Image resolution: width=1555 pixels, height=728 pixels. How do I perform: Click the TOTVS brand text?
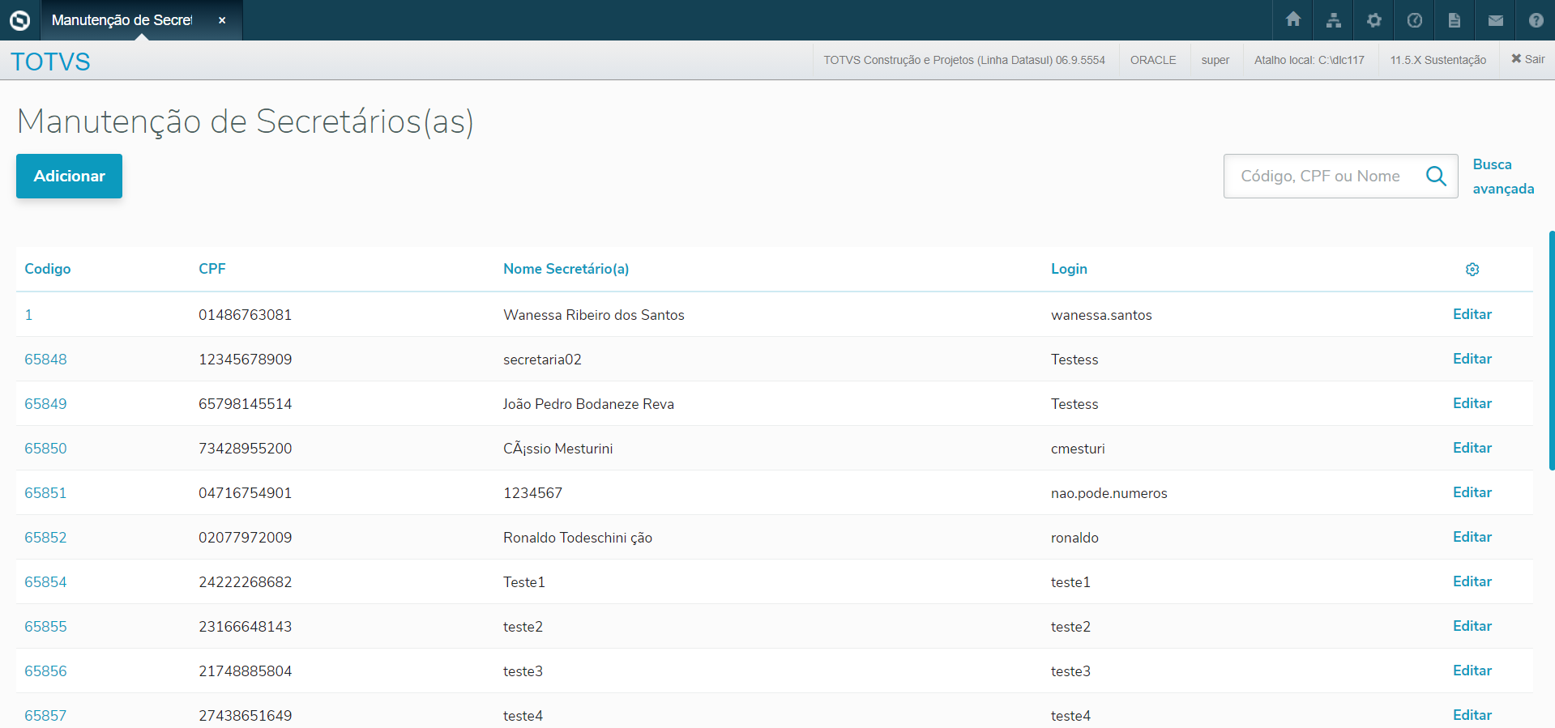[50, 62]
